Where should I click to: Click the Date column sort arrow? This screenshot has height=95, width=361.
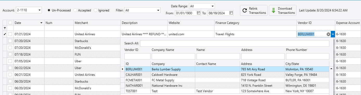[41, 23]
